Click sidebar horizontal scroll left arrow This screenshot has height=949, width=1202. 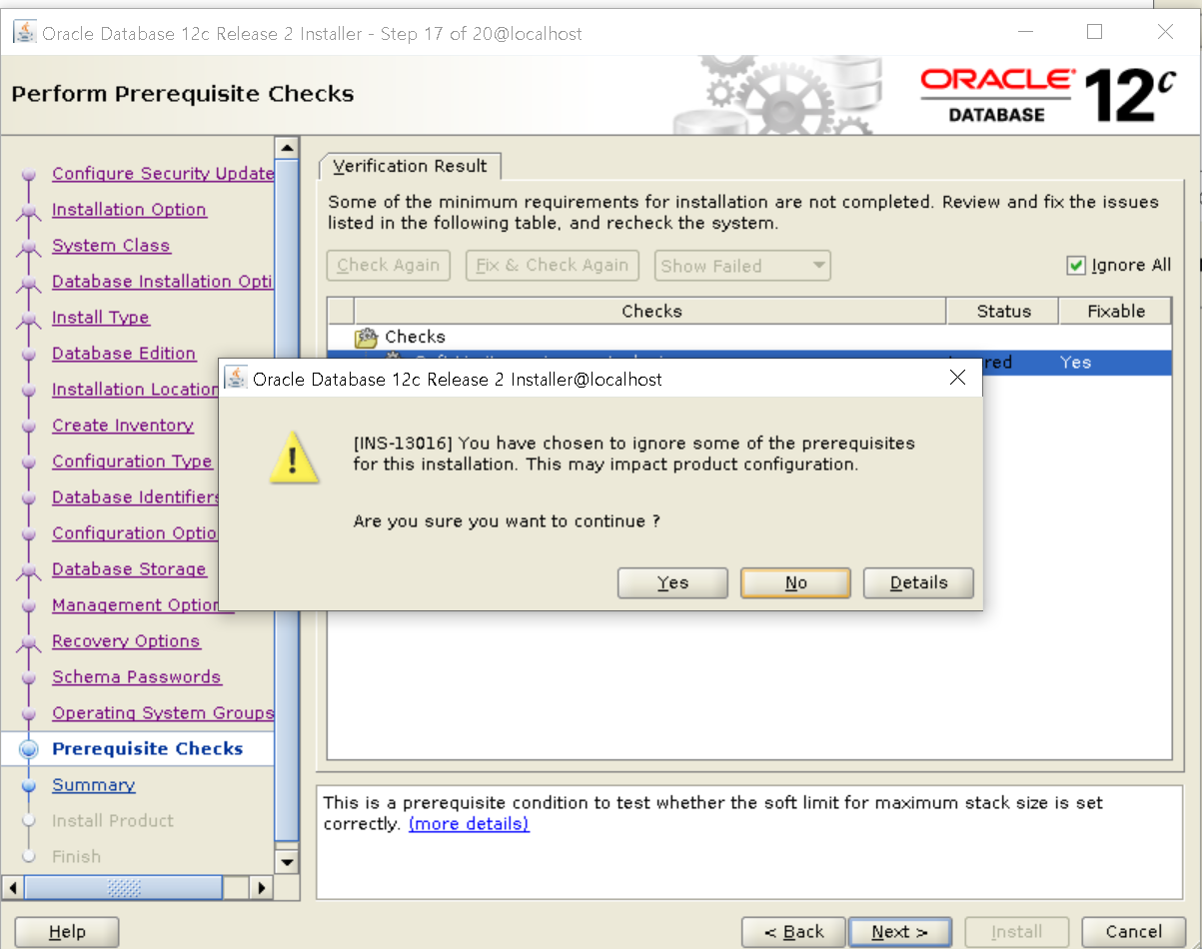[13, 887]
